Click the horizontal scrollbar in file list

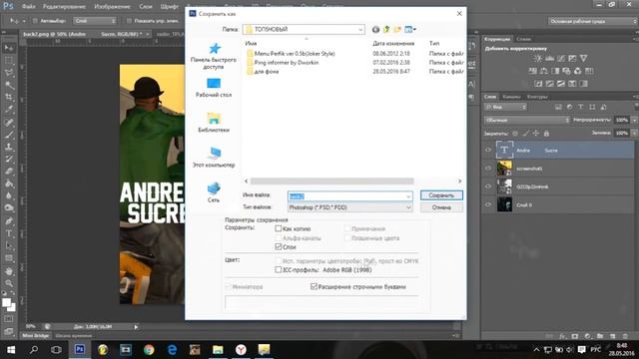tap(331, 181)
